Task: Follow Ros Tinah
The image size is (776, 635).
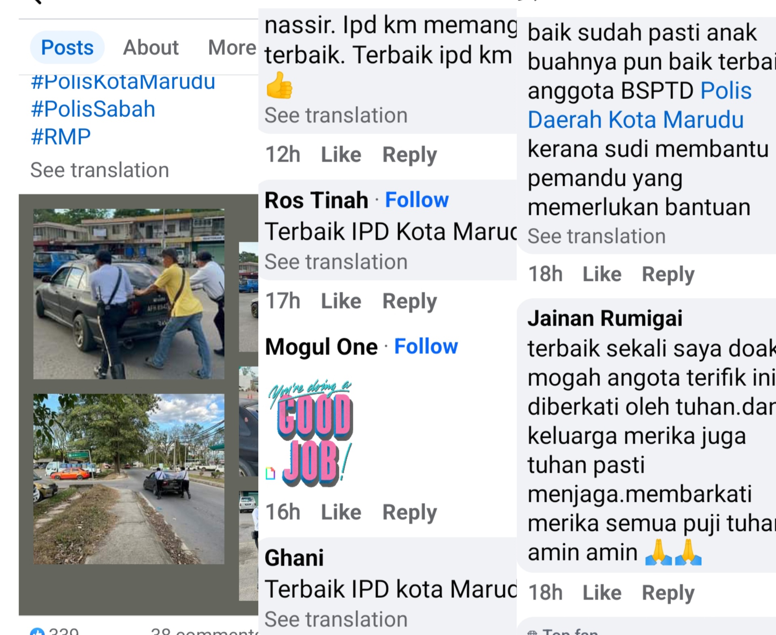Action: tap(417, 200)
